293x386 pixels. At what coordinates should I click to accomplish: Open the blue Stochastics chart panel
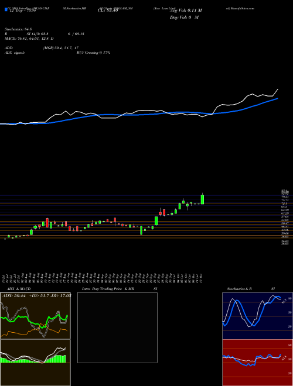[257, 316]
